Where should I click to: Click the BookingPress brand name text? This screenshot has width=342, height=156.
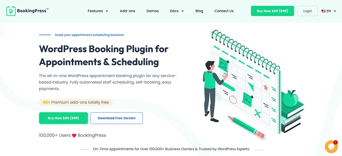coord(33,11)
